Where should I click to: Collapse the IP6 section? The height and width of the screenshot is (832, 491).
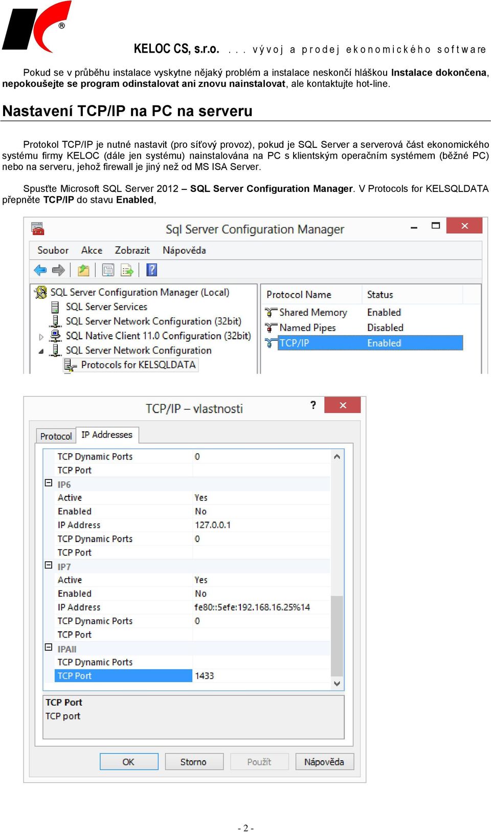click(x=49, y=483)
